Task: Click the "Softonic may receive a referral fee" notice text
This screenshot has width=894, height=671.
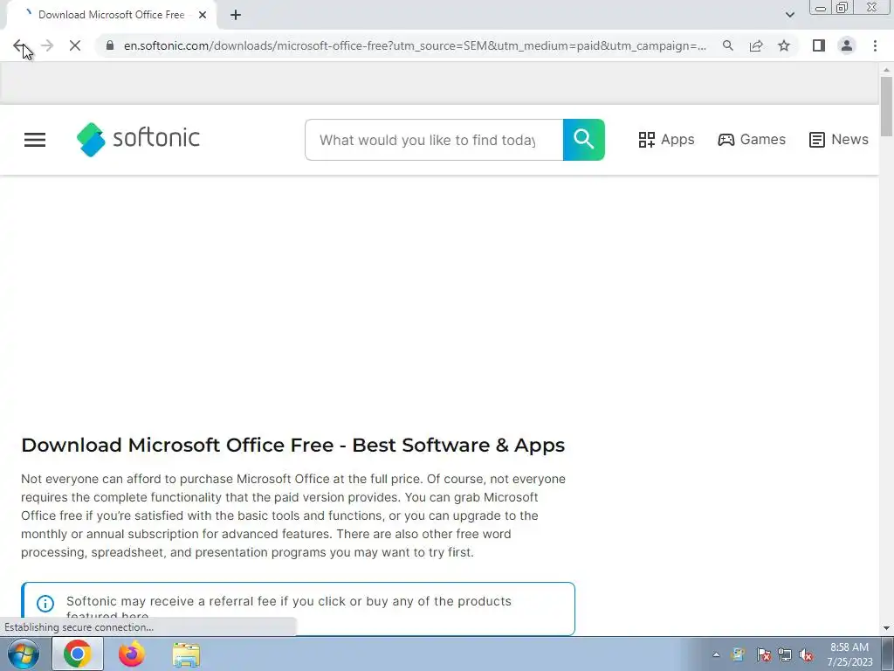Action: point(289,608)
